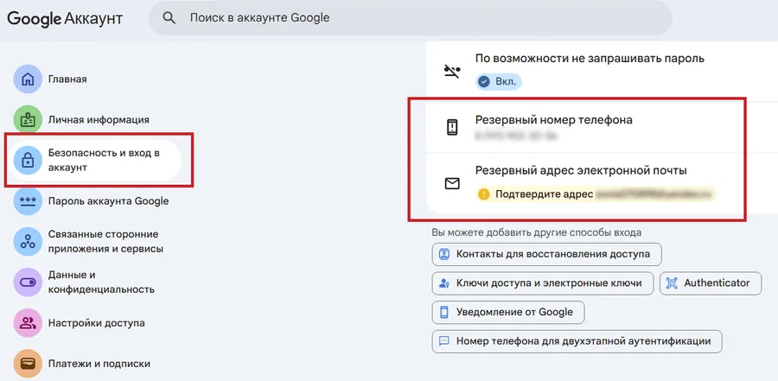Click the linked third-party apps icon

(x=28, y=241)
